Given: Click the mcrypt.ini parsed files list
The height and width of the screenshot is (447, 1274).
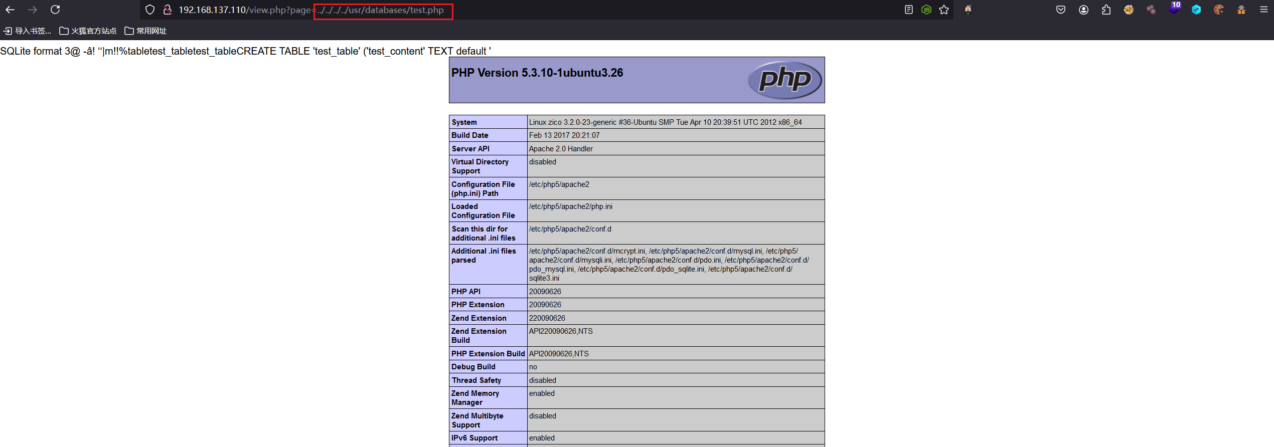Looking at the screenshot, I should click(x=669, y=265).
